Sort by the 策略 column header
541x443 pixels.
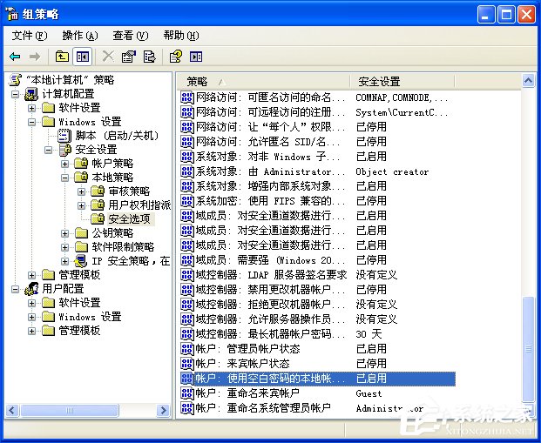coord(261,81)
